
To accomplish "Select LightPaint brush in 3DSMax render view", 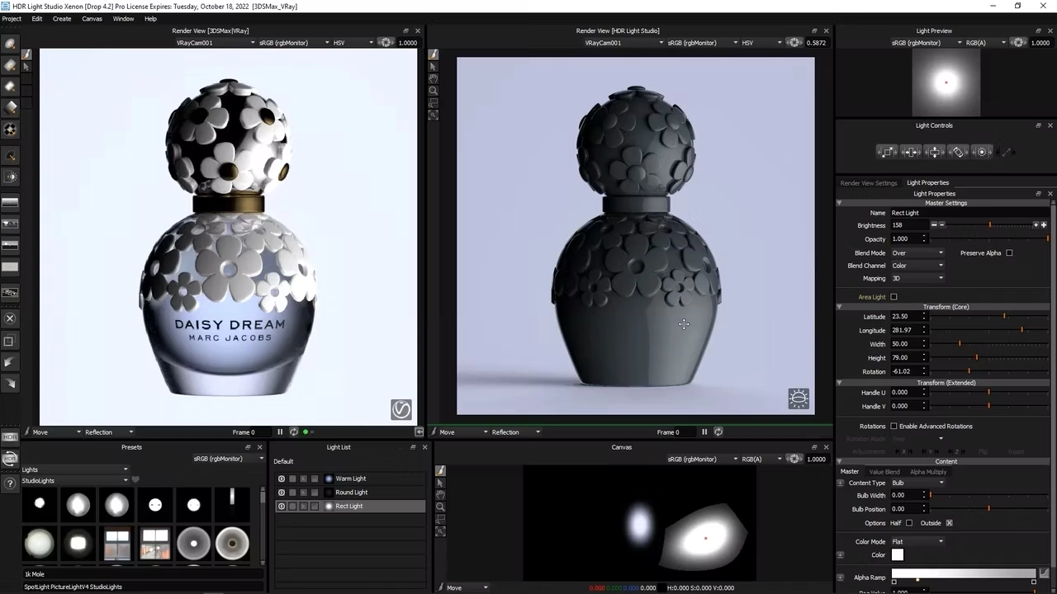I will tap(26, 54).
